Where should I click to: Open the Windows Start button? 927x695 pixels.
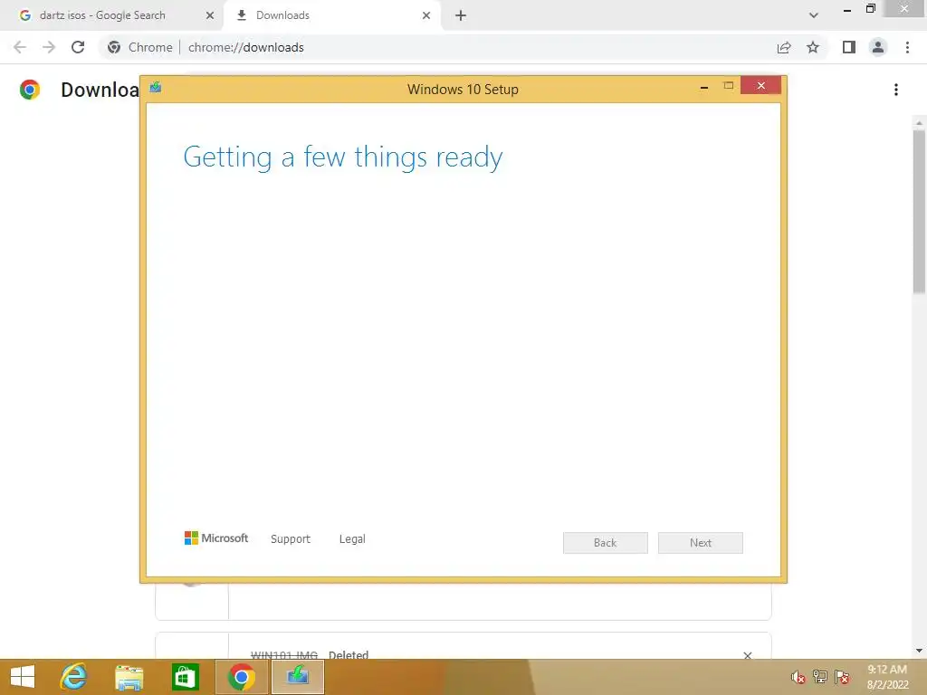tap(23, 677)
